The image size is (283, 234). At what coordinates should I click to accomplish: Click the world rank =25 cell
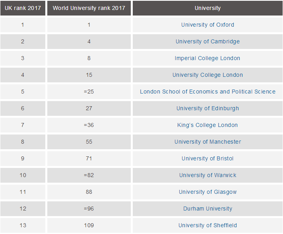tap(89, 92)
